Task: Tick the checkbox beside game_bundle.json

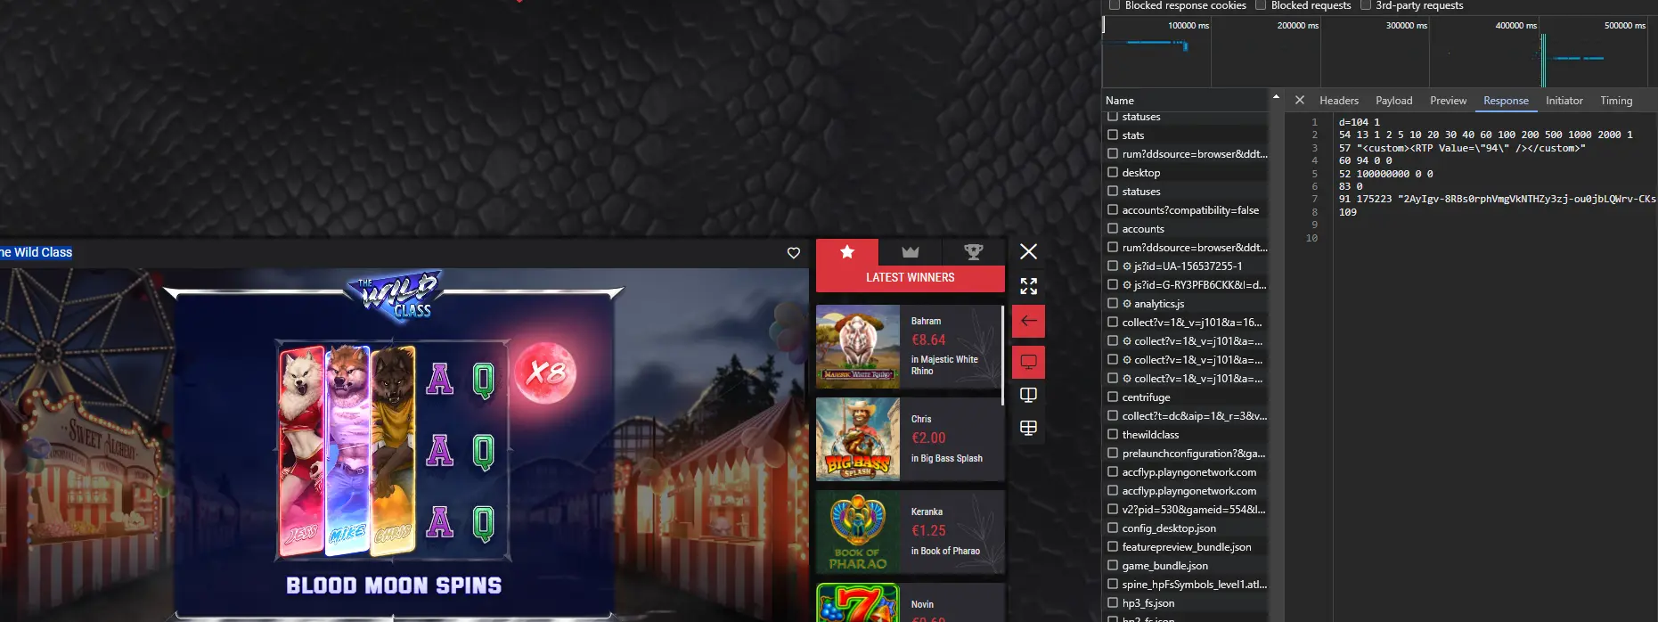Action: tap(1113, 566)
